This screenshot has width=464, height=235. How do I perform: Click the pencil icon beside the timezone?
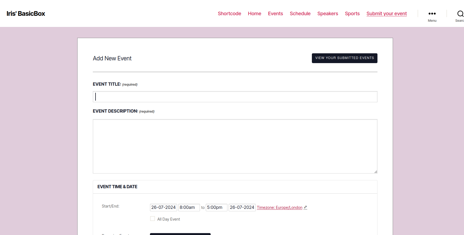(305, 207)
